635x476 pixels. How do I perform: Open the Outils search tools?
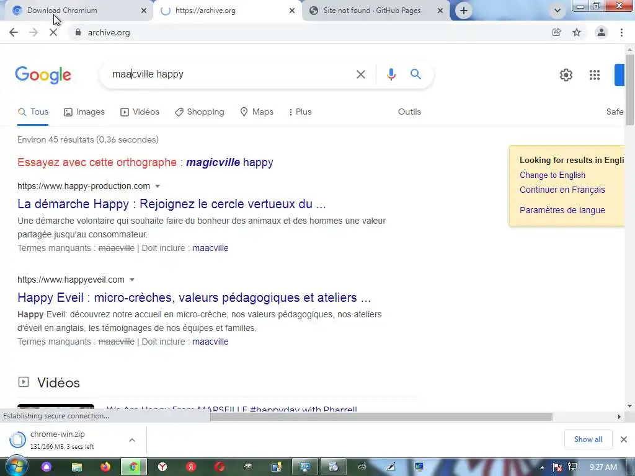[x=409, y=112]
